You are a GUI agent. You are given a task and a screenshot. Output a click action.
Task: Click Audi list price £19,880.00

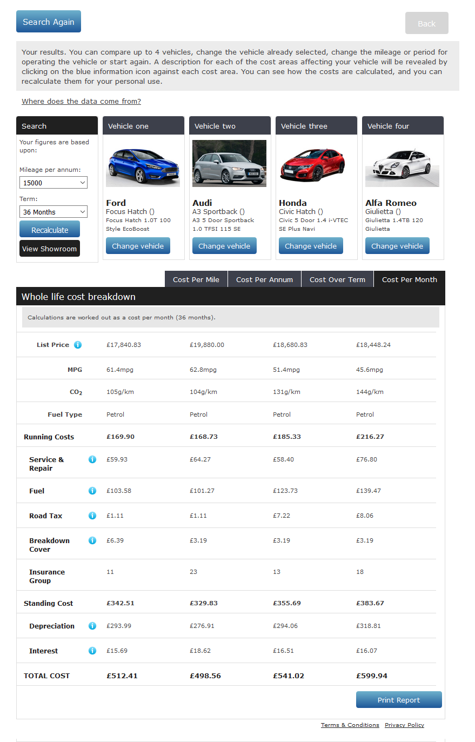coord(207,345)
